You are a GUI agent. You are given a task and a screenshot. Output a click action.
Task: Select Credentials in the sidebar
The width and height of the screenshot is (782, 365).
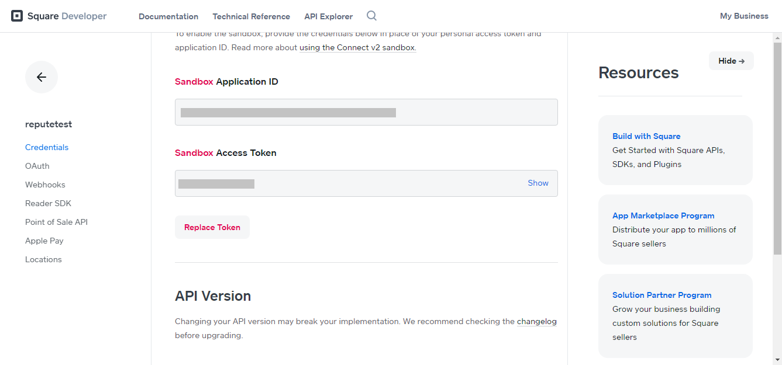pyautogui.click(x=47, y=147)
